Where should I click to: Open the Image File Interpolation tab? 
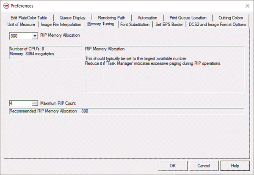click(x=61, y=25)
